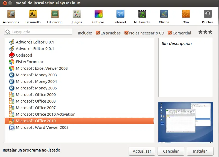
Task: Click the Adwords Editor 9.0.1 icon
Action: click(11, 49)
